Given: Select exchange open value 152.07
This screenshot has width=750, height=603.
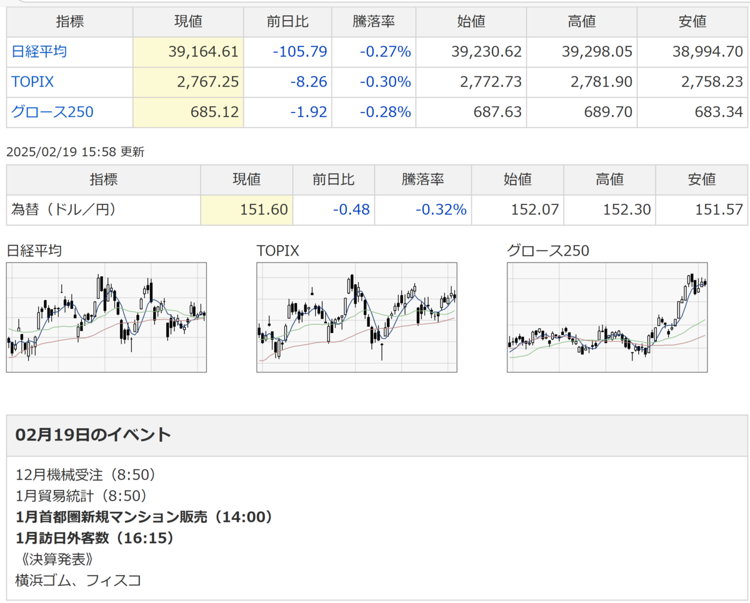Looking at the screenshot, I should pyautogui.click(x=535, y=210).
